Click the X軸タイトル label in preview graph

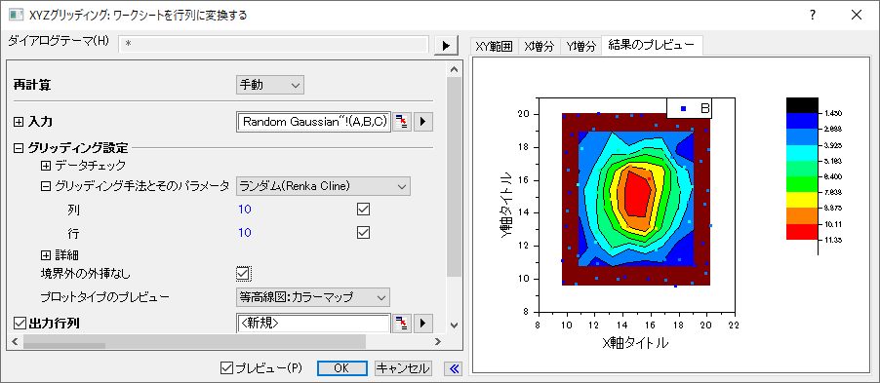click(635, 342)
